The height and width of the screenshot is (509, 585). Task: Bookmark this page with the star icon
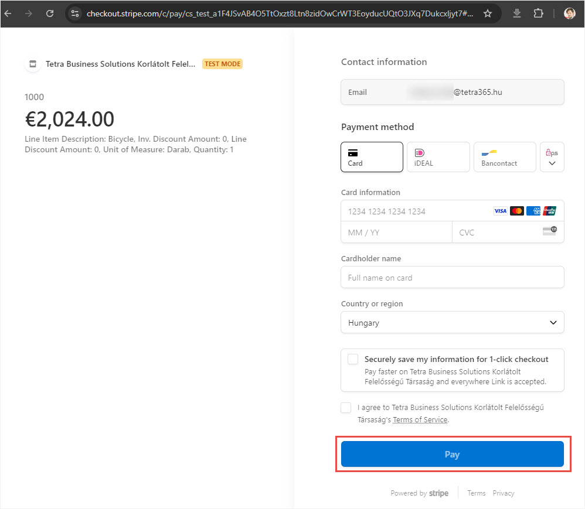487,13
